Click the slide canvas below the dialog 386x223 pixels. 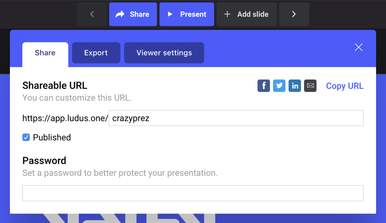click(276, 218)
